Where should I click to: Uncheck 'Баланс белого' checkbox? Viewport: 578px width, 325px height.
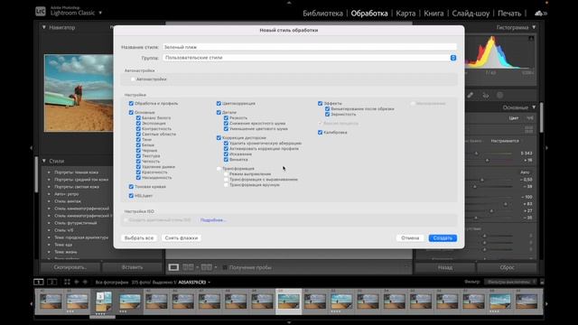click(x=138, y=118)
